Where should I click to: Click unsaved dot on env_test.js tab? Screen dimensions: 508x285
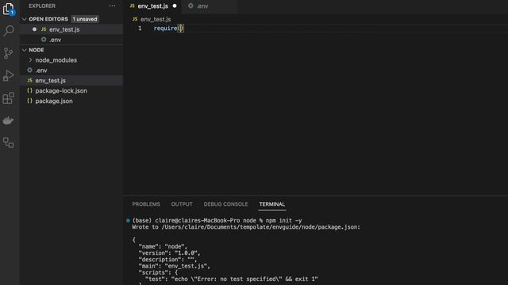point(175,6)
